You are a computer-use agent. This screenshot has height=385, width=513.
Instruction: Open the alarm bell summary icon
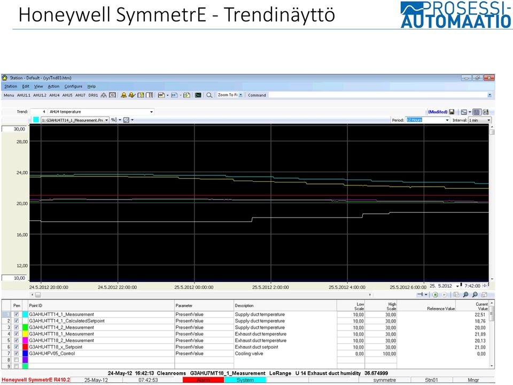point(123,95)
